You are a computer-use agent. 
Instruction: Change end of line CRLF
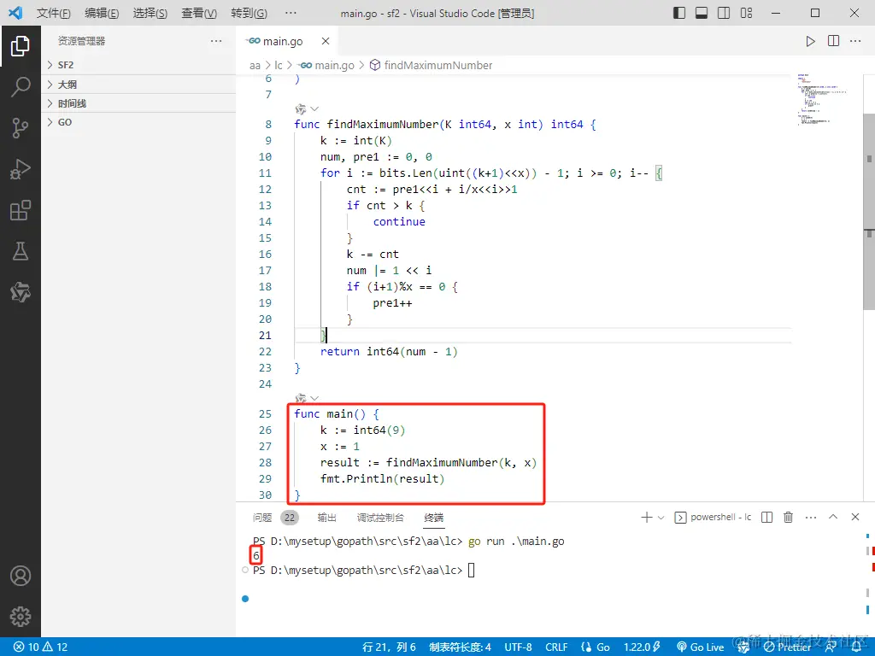coord(556,647)
